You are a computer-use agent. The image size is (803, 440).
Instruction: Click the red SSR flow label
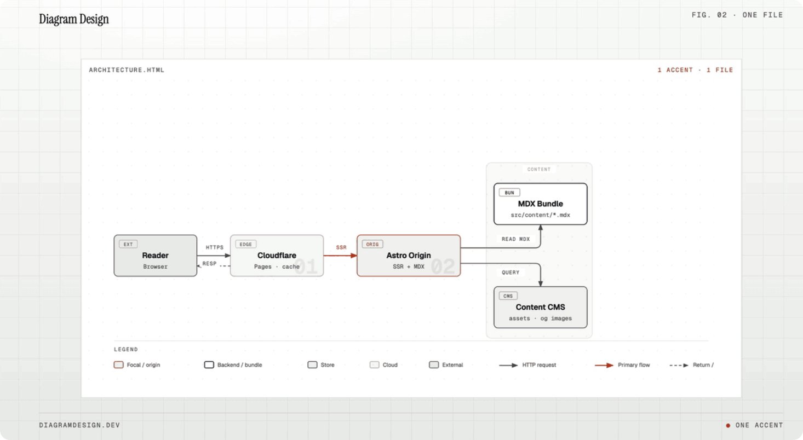tap(341, 247)
